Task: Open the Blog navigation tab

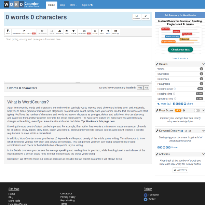Action: coord(62,5)
